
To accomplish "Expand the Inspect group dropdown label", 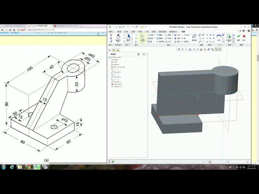I will tap(230, 45).
